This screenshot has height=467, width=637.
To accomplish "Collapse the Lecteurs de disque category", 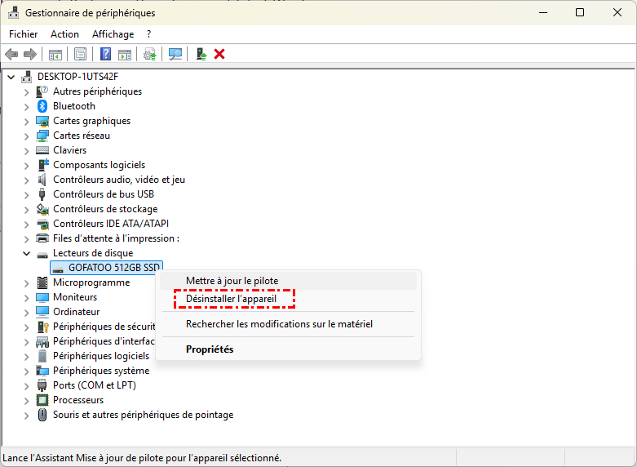I will tap(26, 253).
